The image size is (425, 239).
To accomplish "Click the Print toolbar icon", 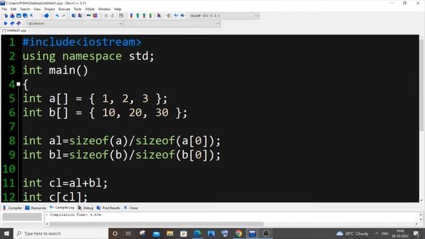I will (x=46, y=16).
